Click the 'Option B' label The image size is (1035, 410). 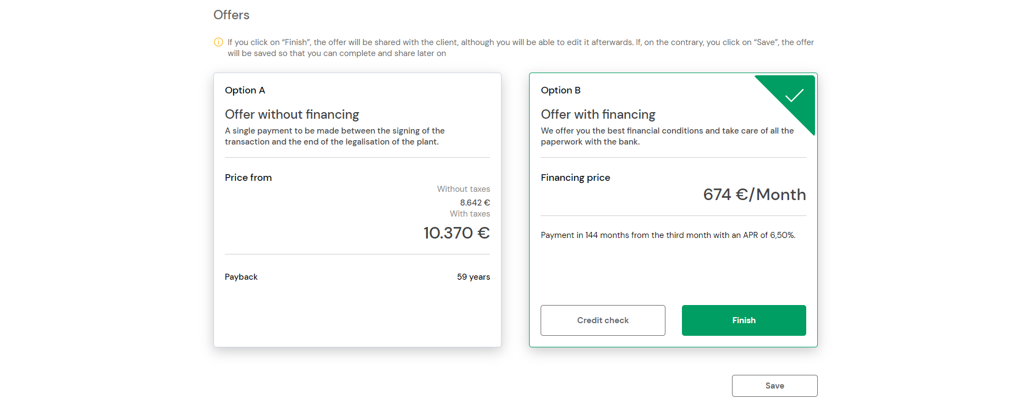[x=560, y=90]
